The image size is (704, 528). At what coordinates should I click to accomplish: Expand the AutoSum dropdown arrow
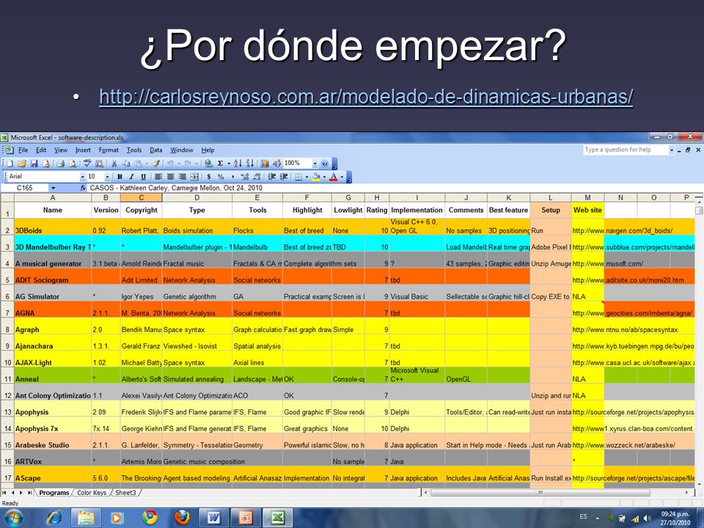[x=229, y=164]
